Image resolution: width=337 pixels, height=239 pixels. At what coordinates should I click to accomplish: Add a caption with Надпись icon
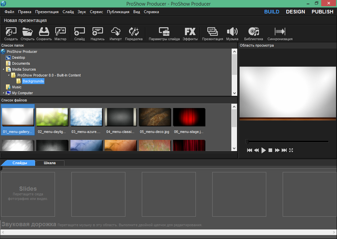[x=97, y=34]
